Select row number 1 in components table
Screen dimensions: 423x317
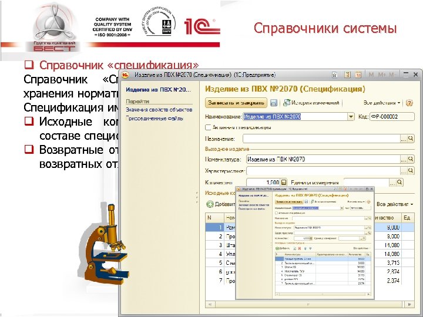215,228
